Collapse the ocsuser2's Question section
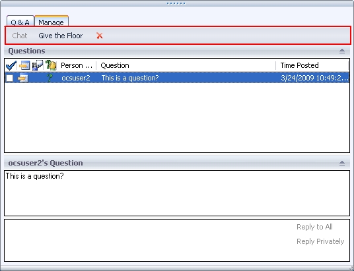 pyautogui.click(x=342, y=163)
